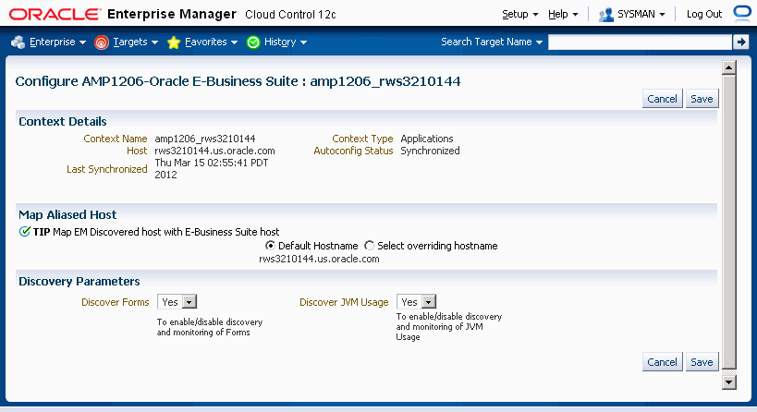The image size is (757, 412).
Task: Click the Discover JVM Usage label
Action: 344,302
